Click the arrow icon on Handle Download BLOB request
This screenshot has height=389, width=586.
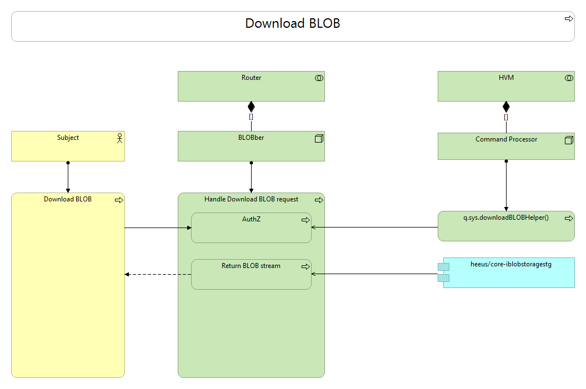point(318,200)
